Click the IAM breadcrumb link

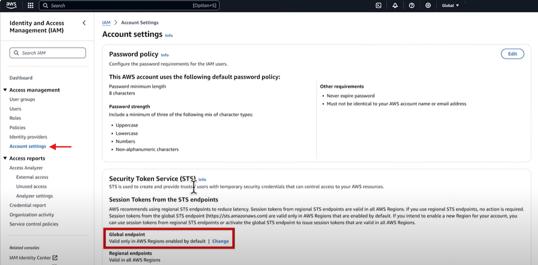coord(106,23)
